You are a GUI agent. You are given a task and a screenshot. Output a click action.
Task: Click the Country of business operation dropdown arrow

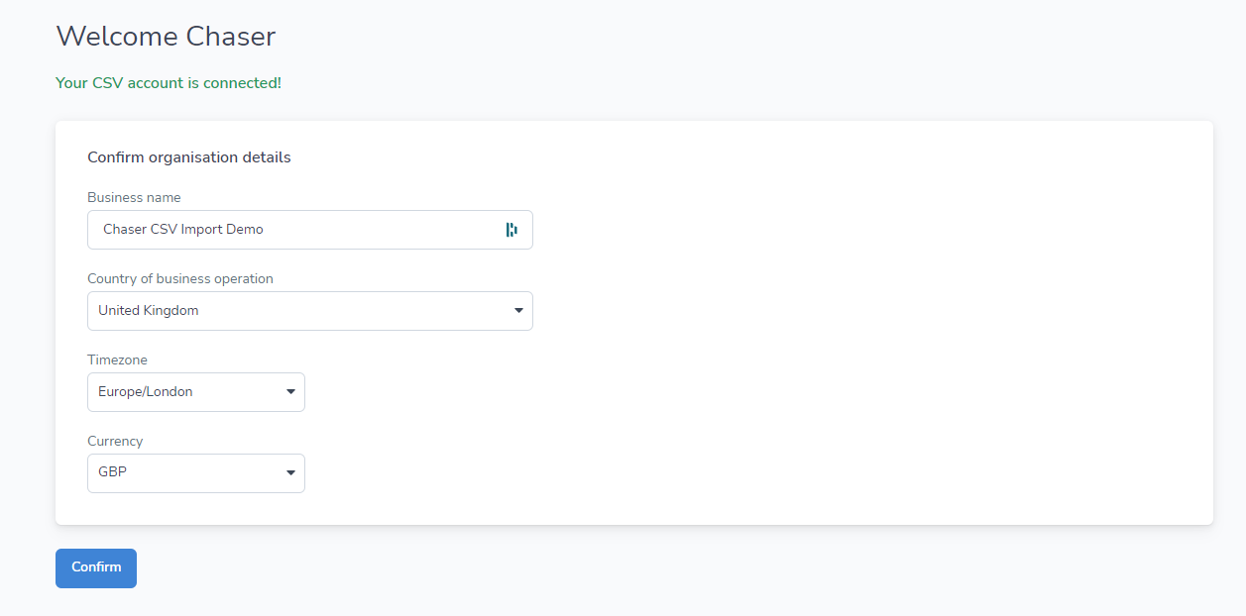click(517, 310)
